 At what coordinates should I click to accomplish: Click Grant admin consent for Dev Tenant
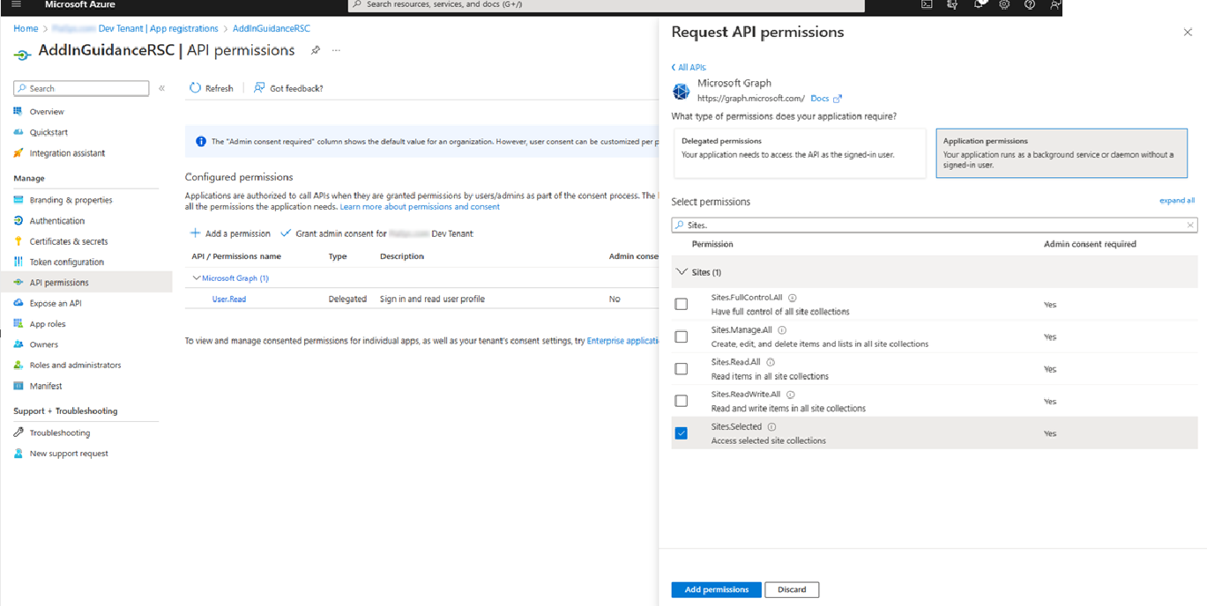pos(376,233)
